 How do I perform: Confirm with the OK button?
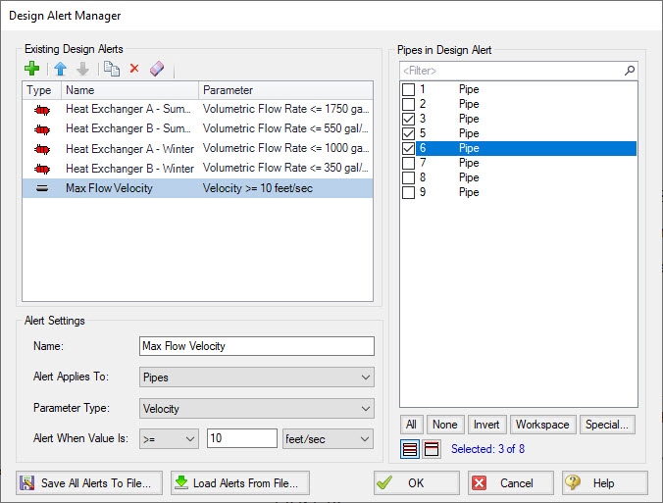(417, 483)
